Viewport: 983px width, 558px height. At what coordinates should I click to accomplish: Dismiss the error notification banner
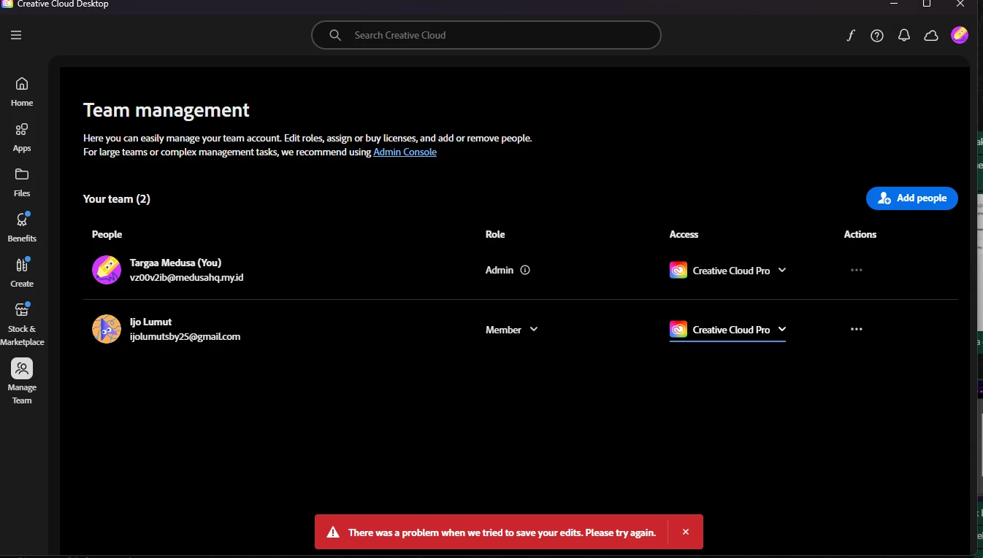pos(686,532)
